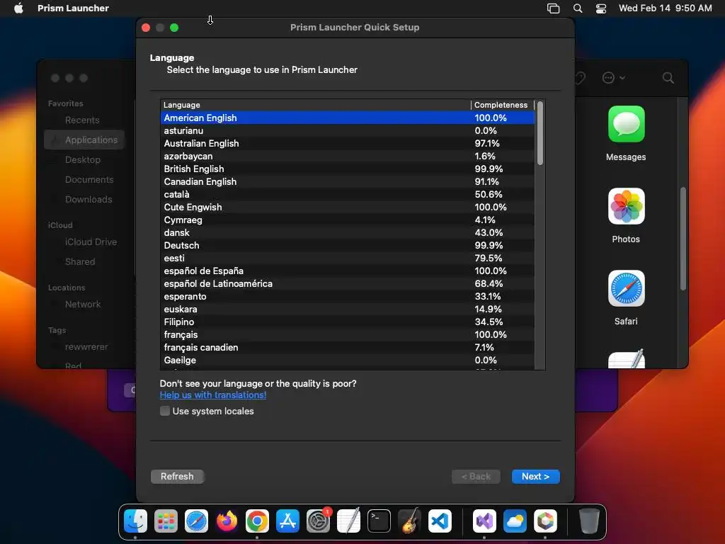
Task: Select Deutsch language row
Action: pyautogui.click(x=348, y=245)
